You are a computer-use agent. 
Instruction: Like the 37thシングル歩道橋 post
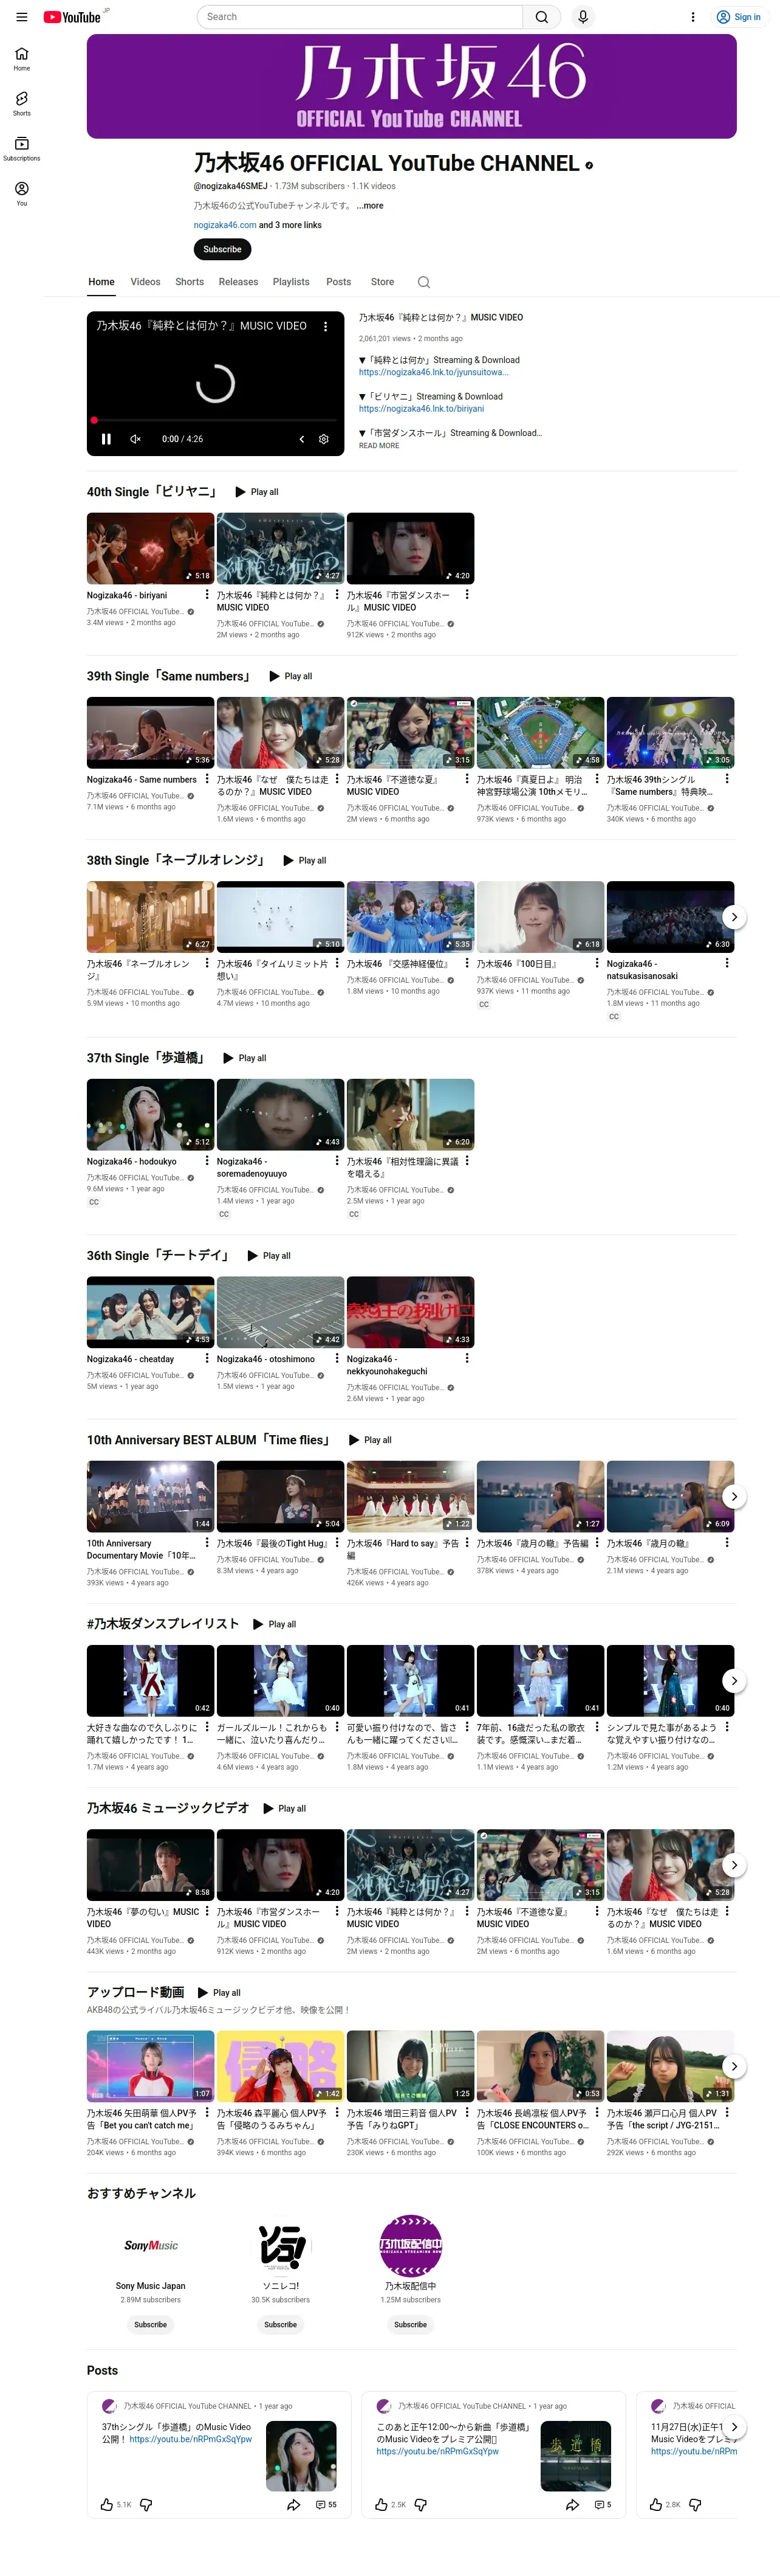pyautogui.click(x=107, y=2504)
